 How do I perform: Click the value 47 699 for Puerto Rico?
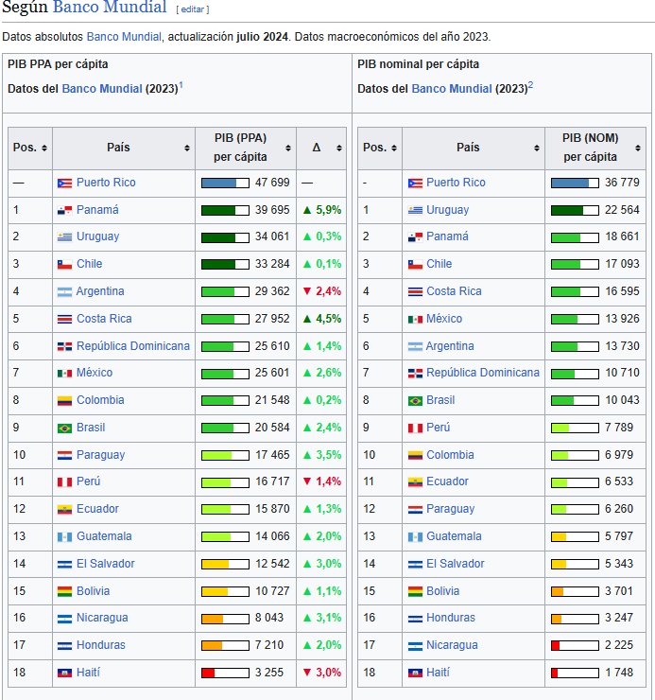[272, 183]
